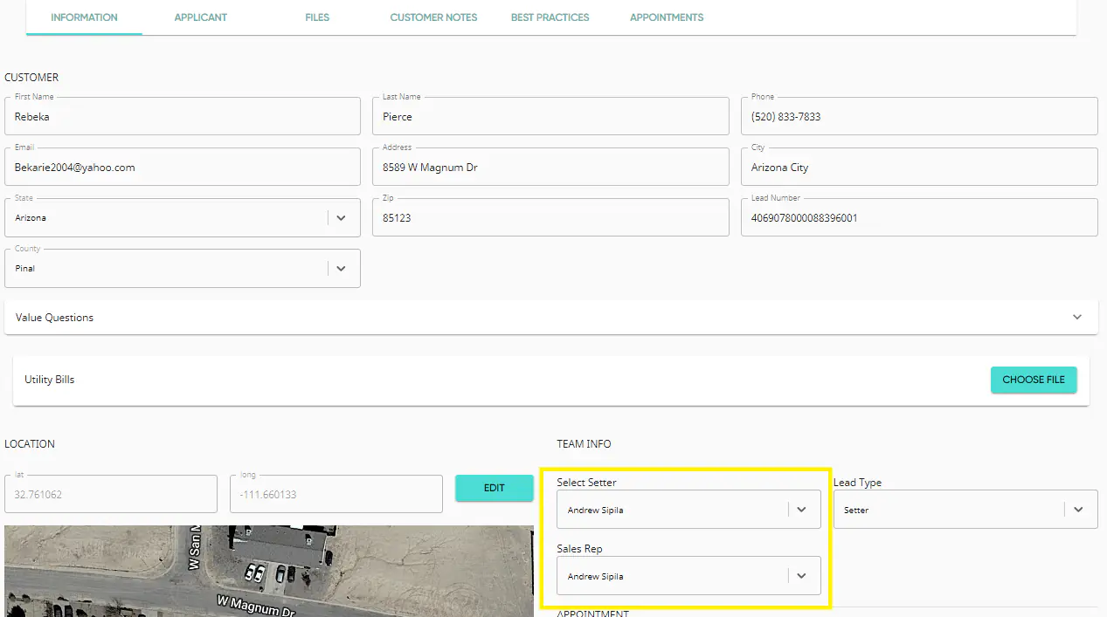Open the Lead Type dropdown arrow
Image resolution: width=1107 pixels, height=617 pixels.
(1078, 510)
